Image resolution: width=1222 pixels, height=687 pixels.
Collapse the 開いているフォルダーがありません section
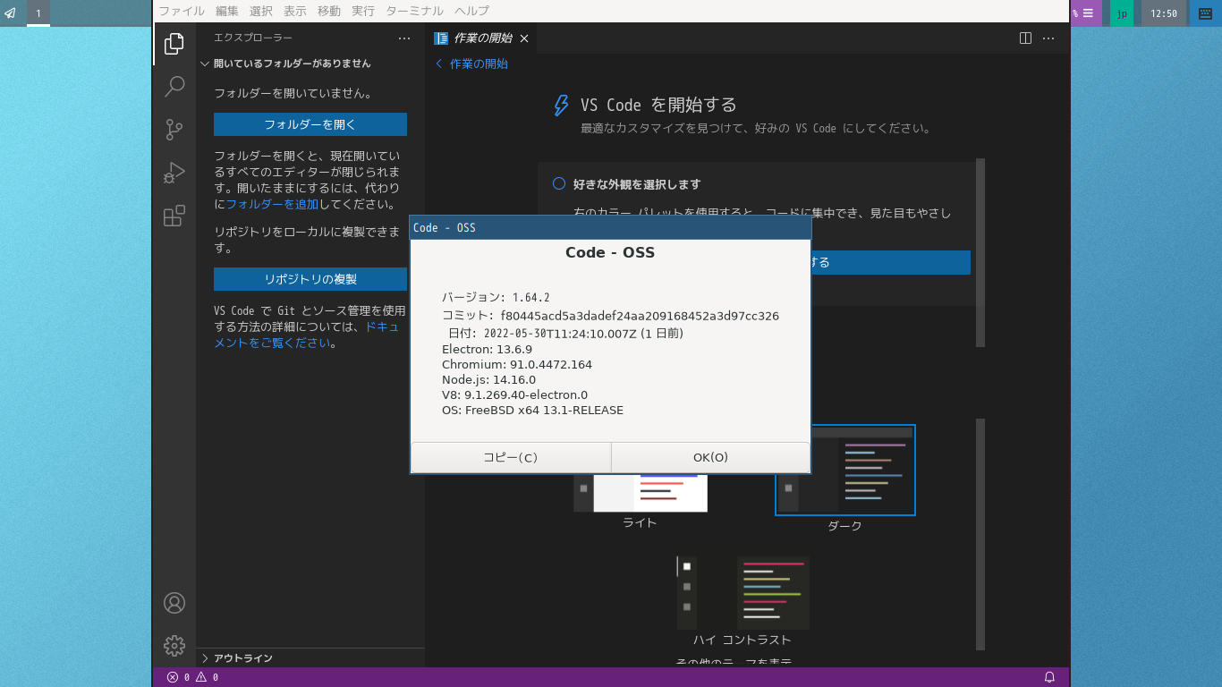[292, 64]
